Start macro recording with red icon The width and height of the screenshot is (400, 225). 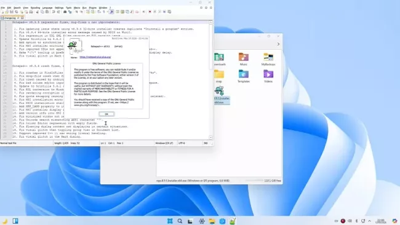point(150,12)
